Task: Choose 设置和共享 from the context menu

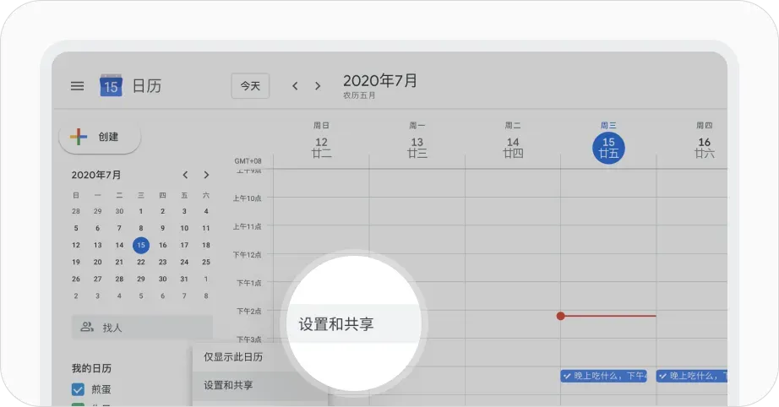Action: (228, 386)
